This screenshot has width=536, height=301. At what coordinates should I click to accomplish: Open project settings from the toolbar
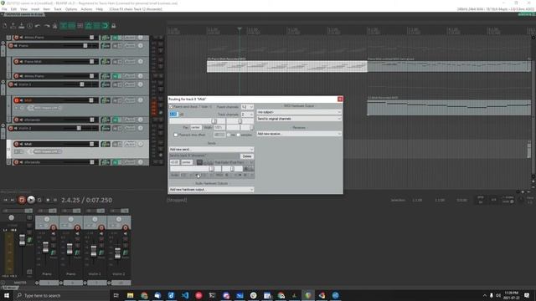pyautogui.click(x=30, y=26)
